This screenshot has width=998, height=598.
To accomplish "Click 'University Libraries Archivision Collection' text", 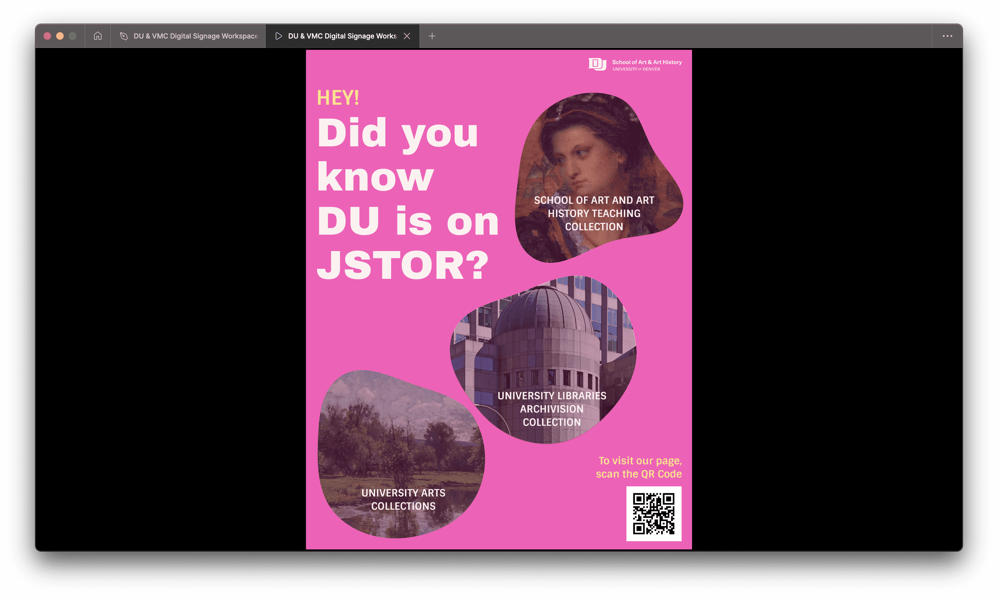I will click(552, 409).
